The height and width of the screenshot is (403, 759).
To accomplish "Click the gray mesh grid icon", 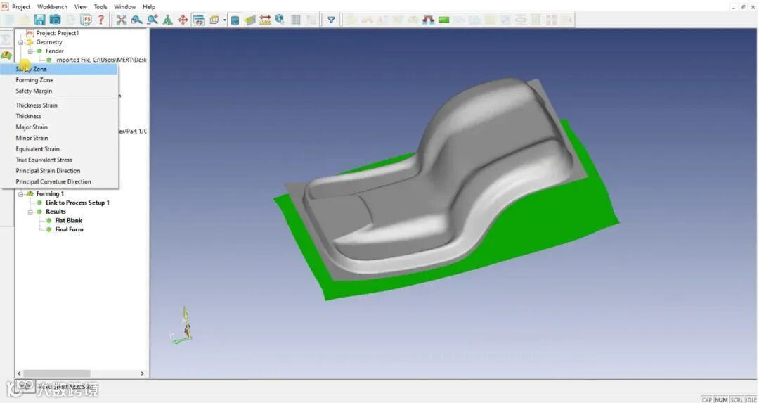I will pos(296,20).
